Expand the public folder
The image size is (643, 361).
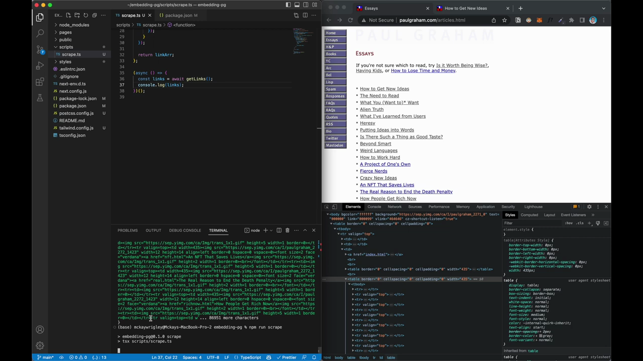click(65, 40)
